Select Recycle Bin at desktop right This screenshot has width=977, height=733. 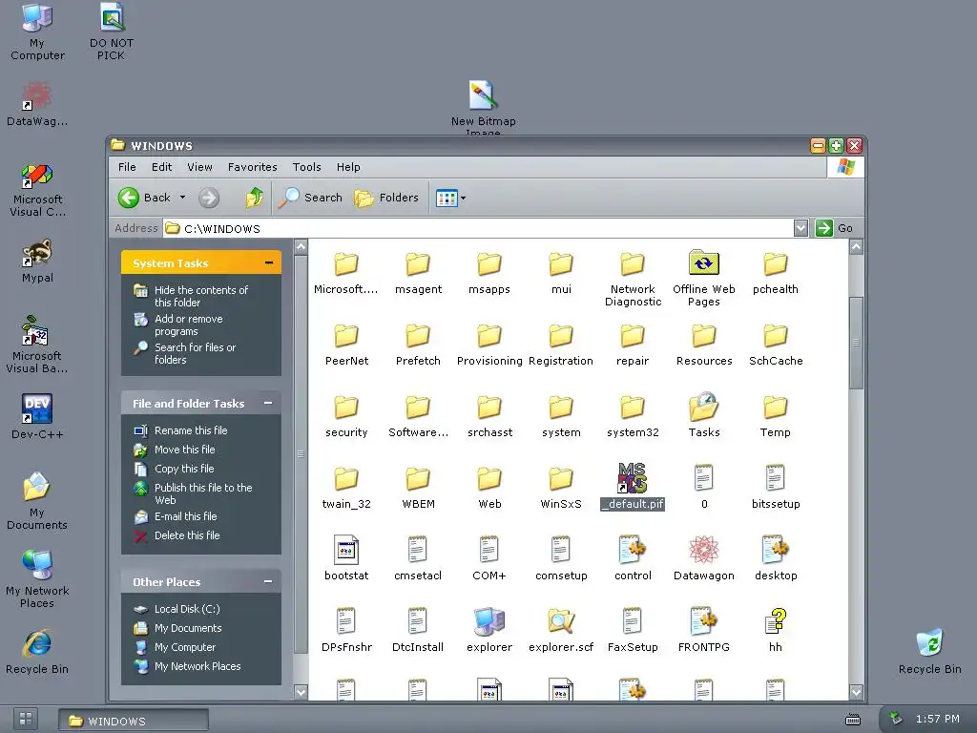point(929,651)
